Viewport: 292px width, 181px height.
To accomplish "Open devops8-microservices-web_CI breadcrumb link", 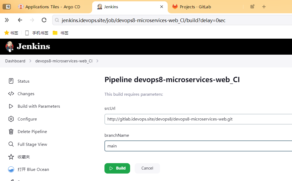I will tap(64, 61).
